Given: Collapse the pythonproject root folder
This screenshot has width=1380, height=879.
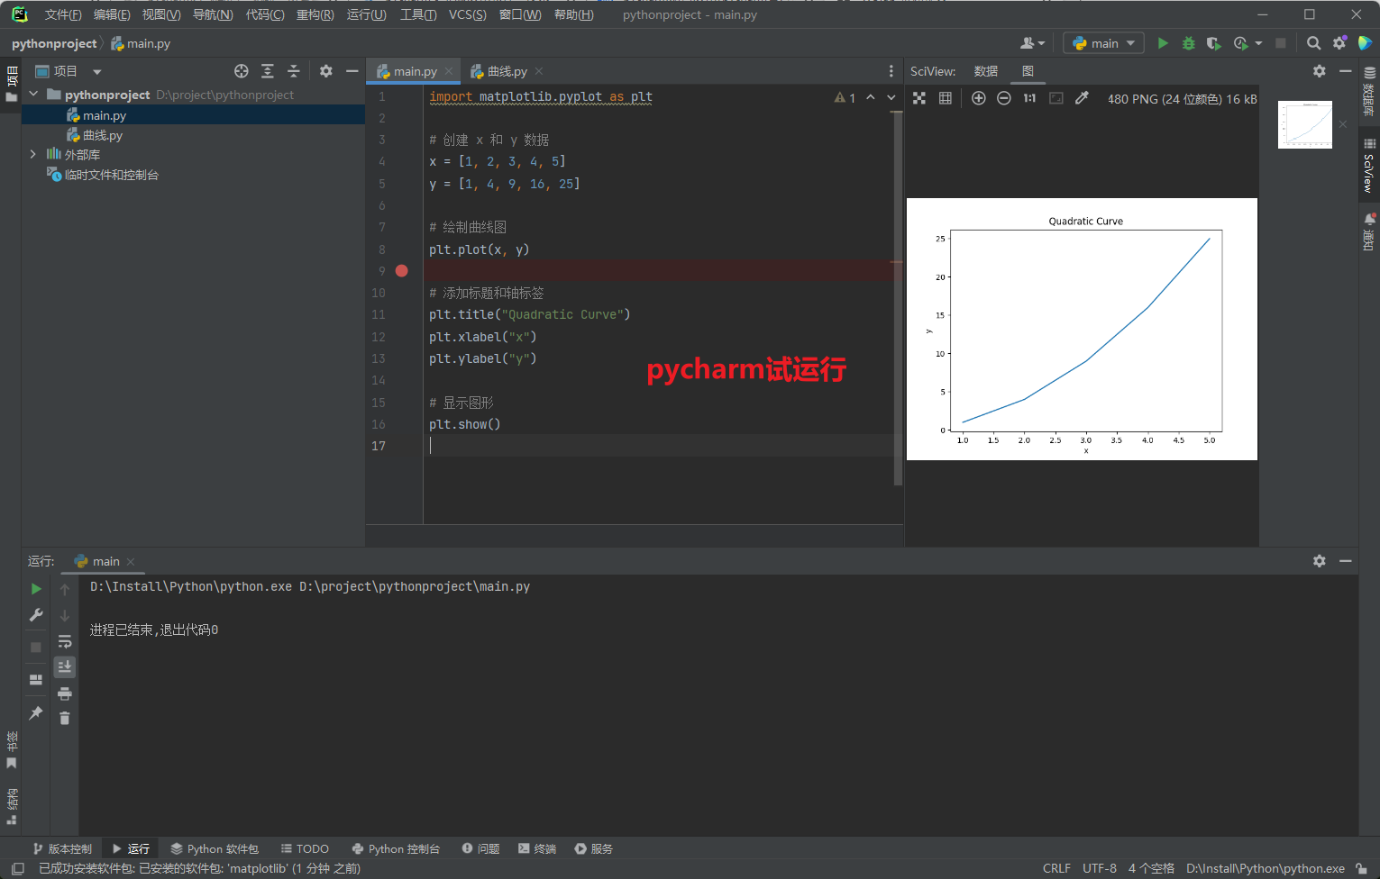Looking at the screenshot, I should click(33, 95).
